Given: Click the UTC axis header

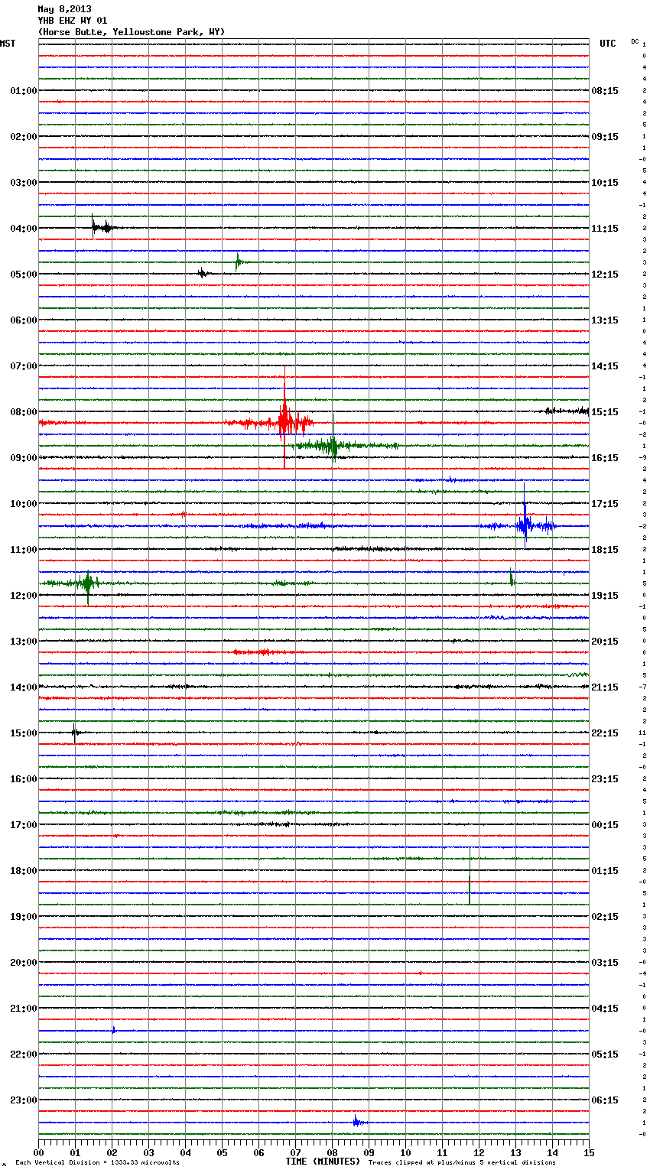Looking at the screenshot, I should pyautogui.click(x=607, y=44).
